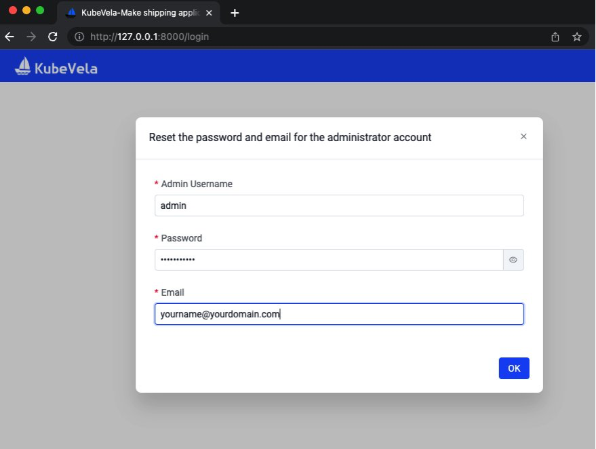Click the bookmark star icon
Screen dimensions: 596x449
pos(576,37)
